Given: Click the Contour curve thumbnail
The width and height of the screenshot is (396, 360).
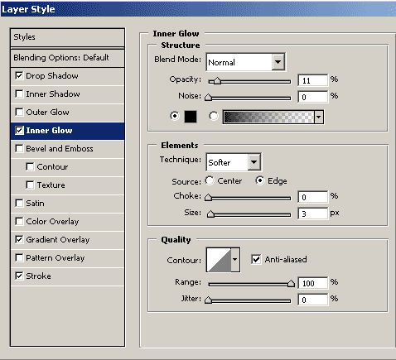Looking at the screenshot, I should [219, 260].
